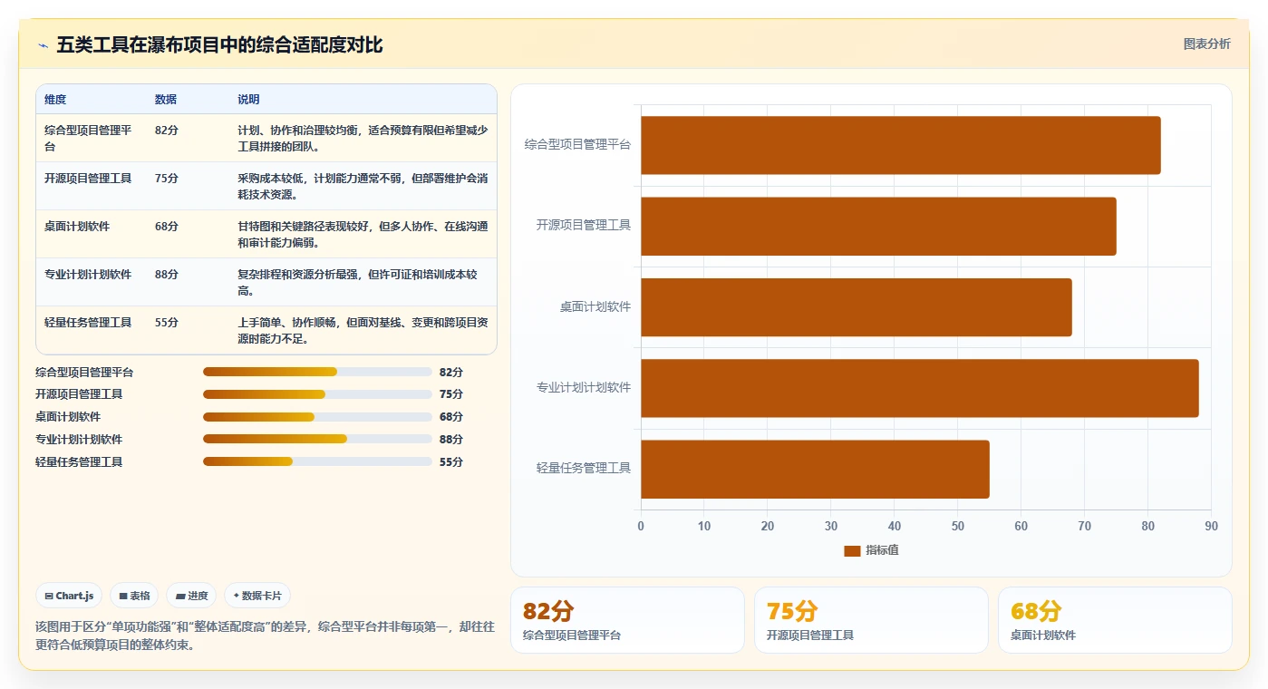Click the 桌面计划软件 chart bar
Screen dimensions: 1268x689
tap(856, 307)
